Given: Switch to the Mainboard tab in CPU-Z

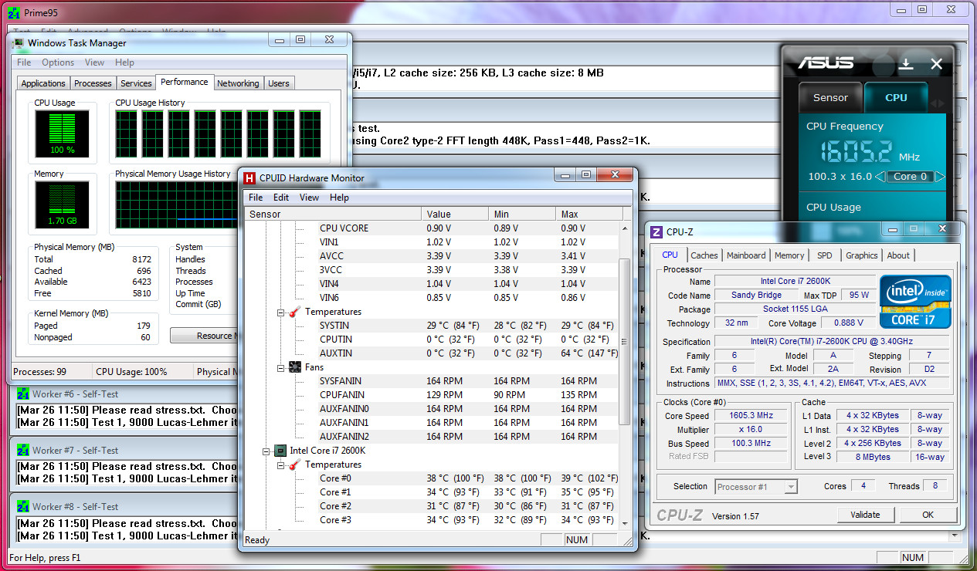Looking at the screenshot, I should point(746,255).
